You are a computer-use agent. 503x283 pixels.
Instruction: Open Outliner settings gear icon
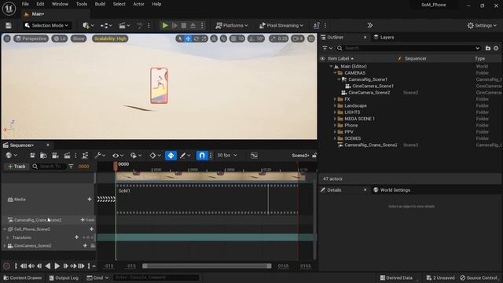coord(496,48)
